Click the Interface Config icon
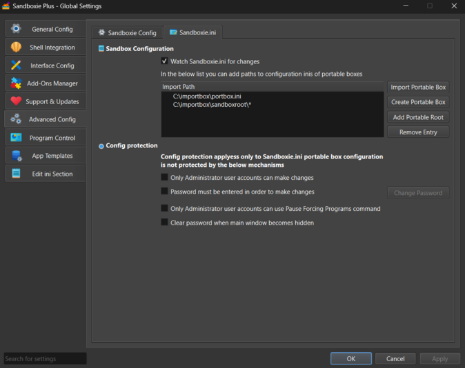Image resolution: width=465 pixels, height=368 pixels. tap(16, 65)
